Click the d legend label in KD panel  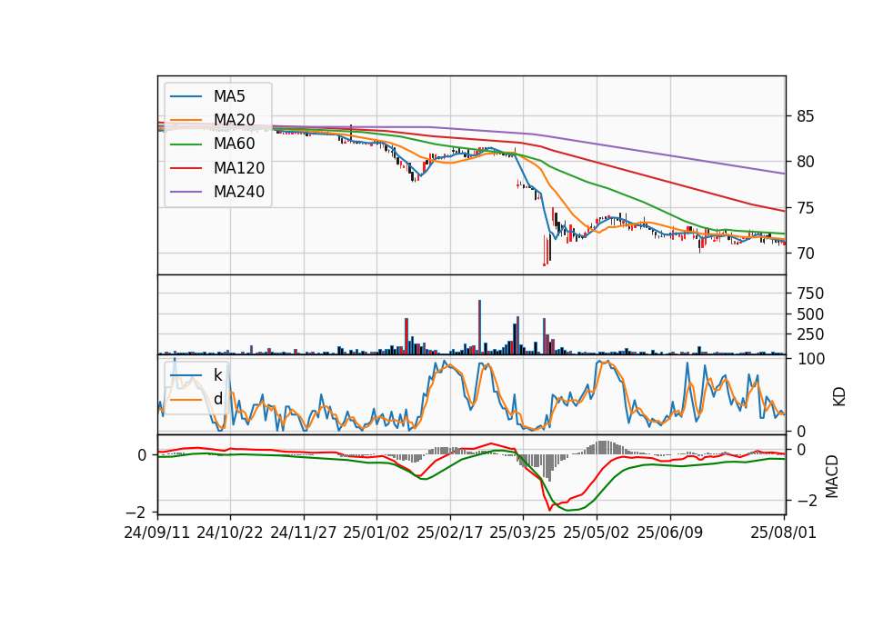click(x=218, y=399)
